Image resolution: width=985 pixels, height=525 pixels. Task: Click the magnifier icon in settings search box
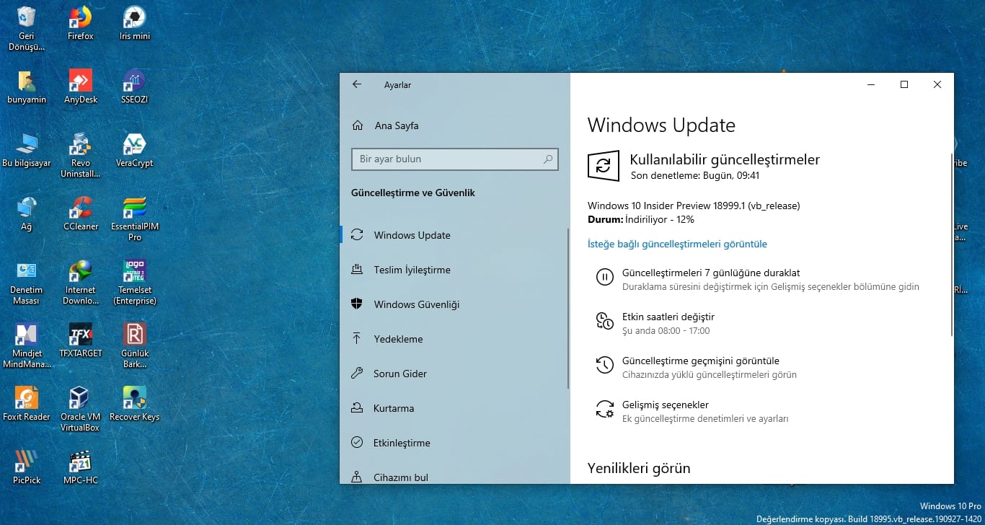[549, 159]
